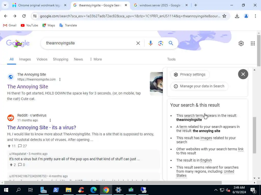The width and height of the screenshot is (261, 195).
Task: Open Windows taskbar search
Action: (18, 190)
